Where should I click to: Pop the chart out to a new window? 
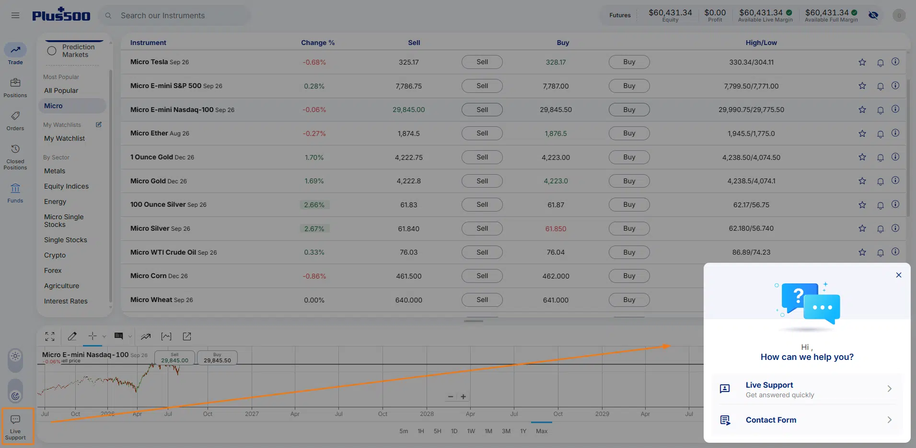coord(187,336)
